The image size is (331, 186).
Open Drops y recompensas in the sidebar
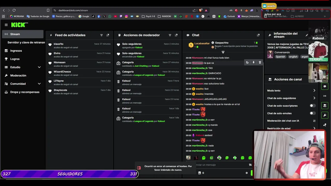[x=23, y=92]
